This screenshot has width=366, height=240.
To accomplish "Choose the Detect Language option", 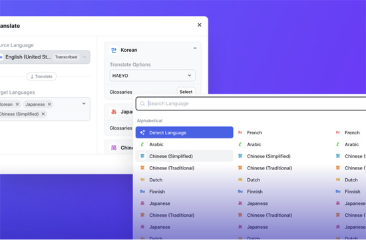I will (x=184, y=132).
